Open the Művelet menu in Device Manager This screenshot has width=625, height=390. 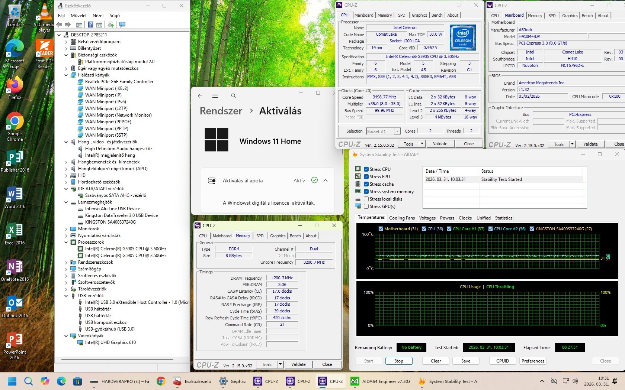tap(78, 16)
